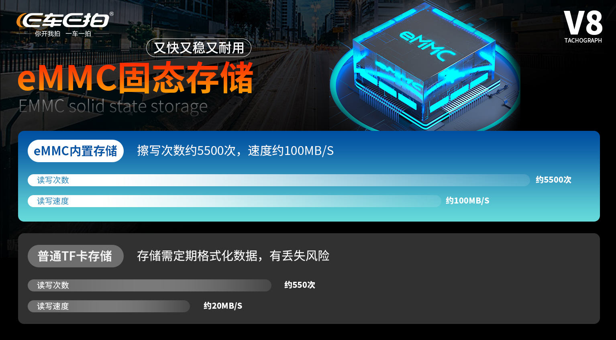Click the TF card 读写次数 gray bar
The width and height of the screenshot is (616, 340).
[x=149, y=285]
